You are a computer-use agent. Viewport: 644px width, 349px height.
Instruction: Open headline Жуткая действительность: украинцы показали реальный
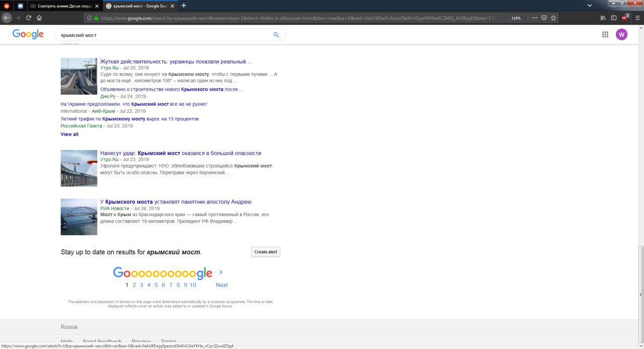coord(176,61)
